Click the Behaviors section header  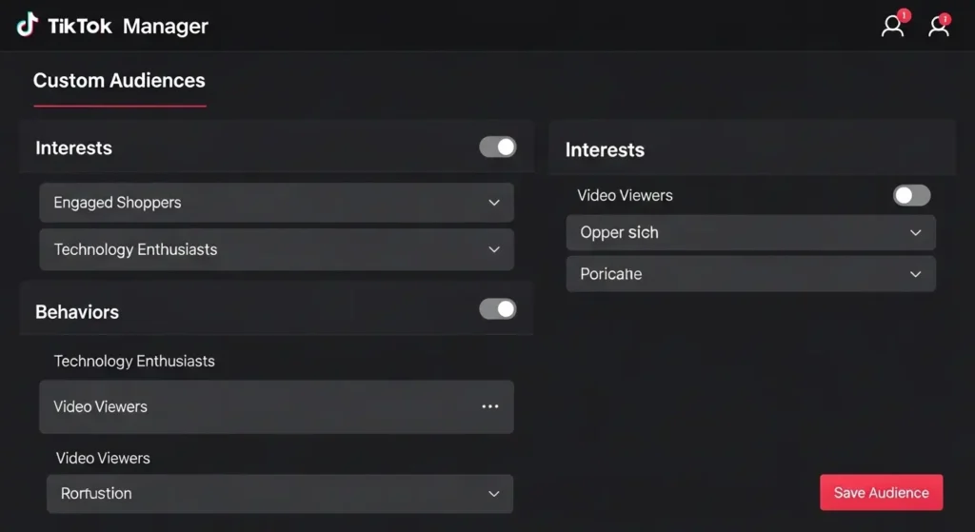point(77,312)
